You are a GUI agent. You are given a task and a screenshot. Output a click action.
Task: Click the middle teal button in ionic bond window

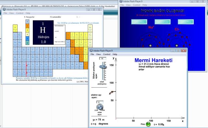pos(162,22)
